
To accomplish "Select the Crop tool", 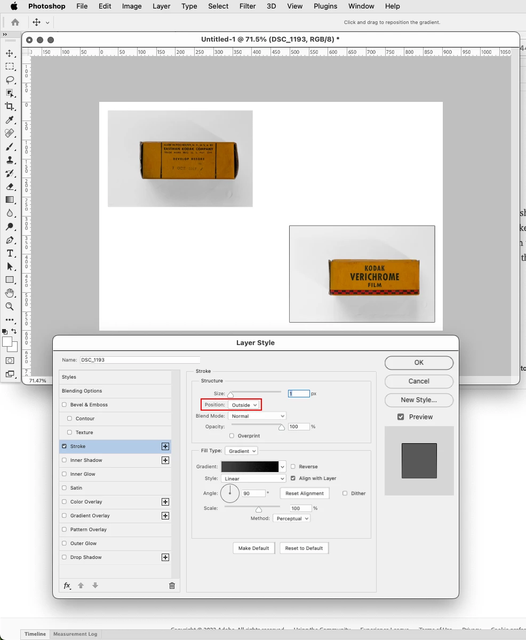I will click(x=10, y=107).
